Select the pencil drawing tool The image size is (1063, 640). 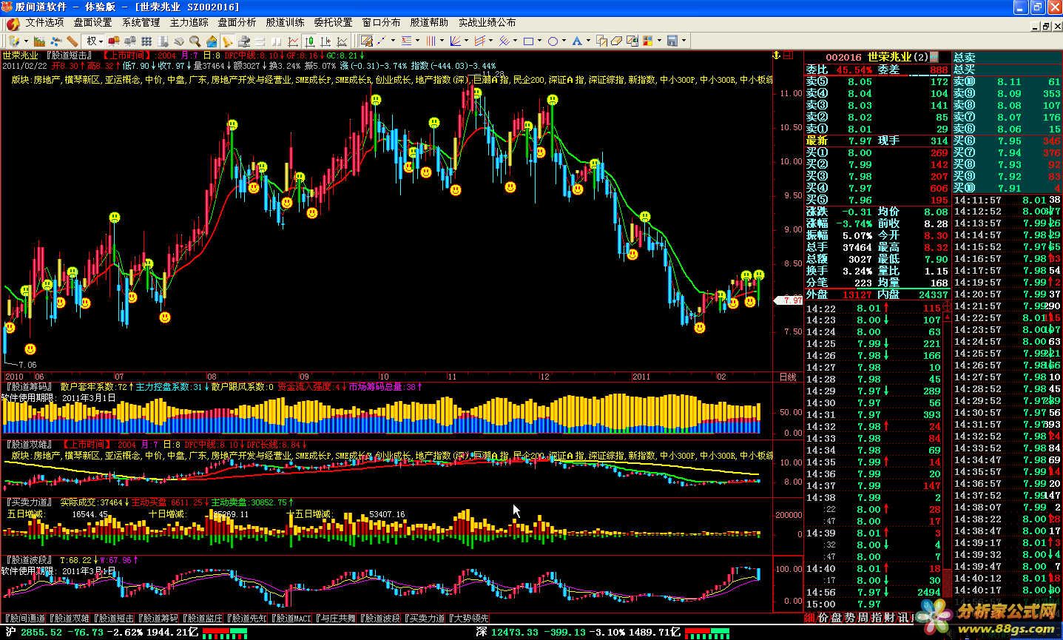[x=367, y=41]
